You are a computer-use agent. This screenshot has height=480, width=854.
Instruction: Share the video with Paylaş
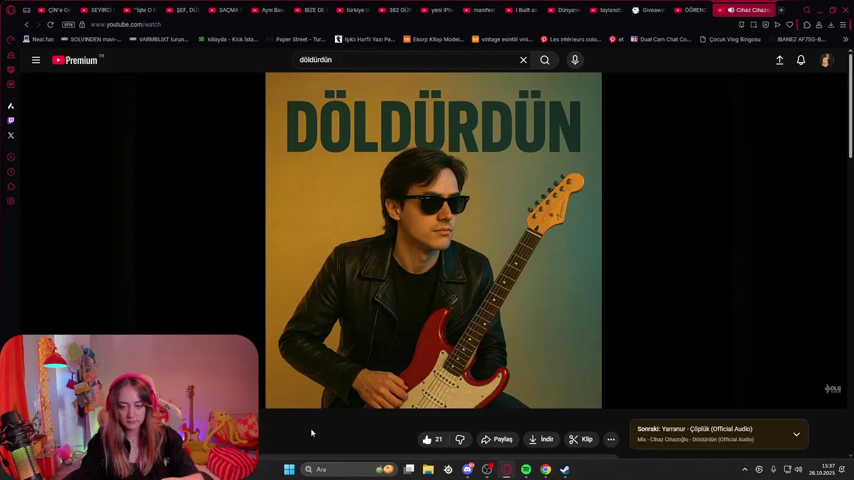[497, 439]
